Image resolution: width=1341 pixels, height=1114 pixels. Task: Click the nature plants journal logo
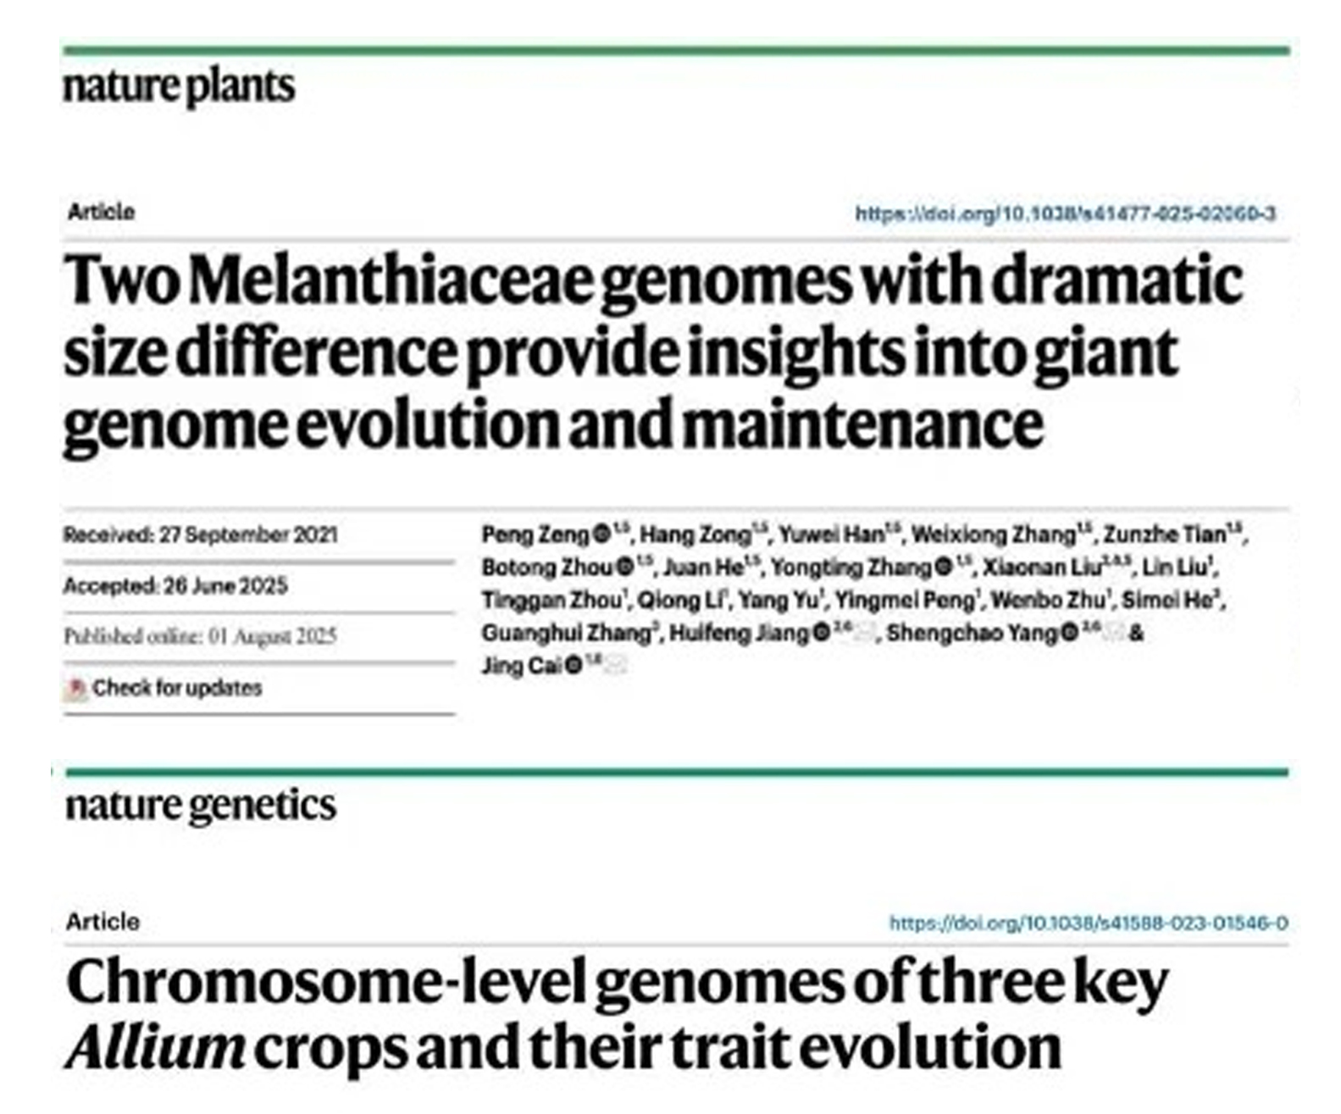[x=180, y=87]
